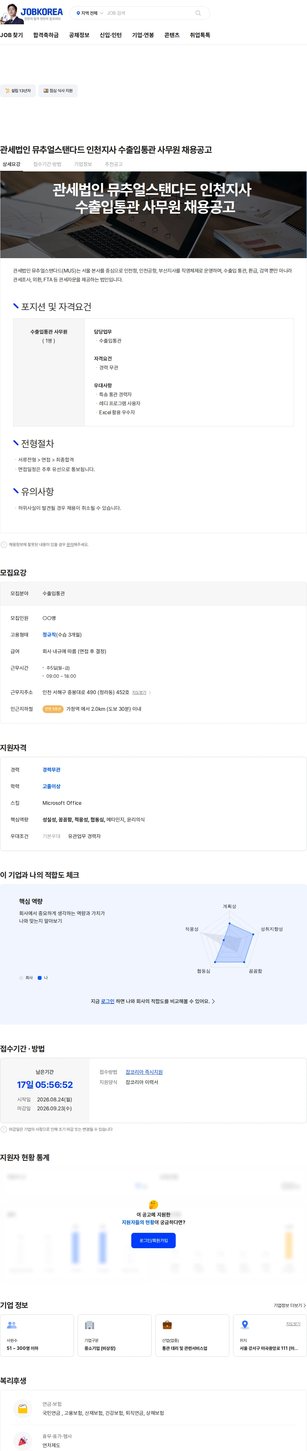Open the 지도보기 link beside work address
Viewport: 307px width, 1451px height.
click(x=139, y=692)
